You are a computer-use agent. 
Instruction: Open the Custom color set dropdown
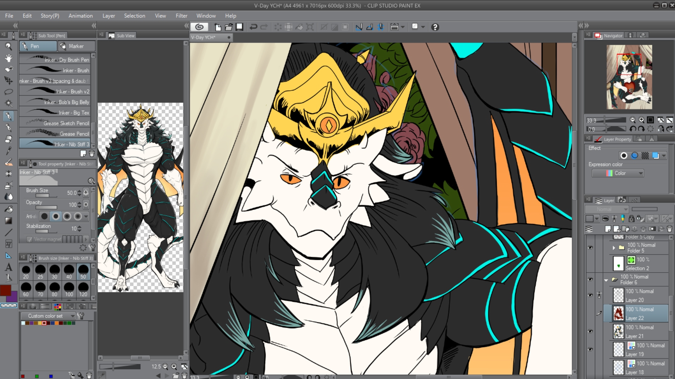click(48, 316)
